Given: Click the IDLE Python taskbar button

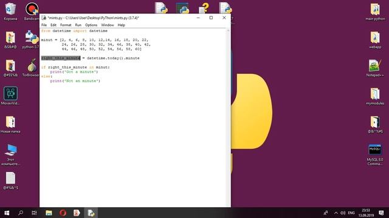Looking at the screenshot, I should (91, 213).
